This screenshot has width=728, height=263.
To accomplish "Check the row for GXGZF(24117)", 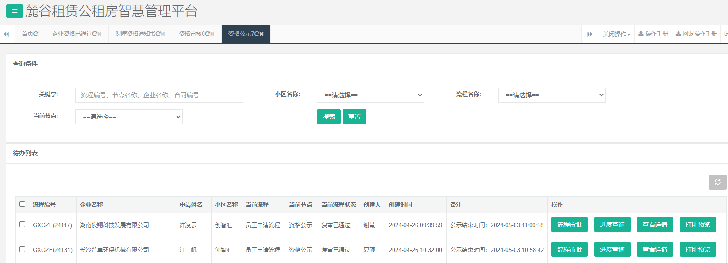I will [22, 225].
